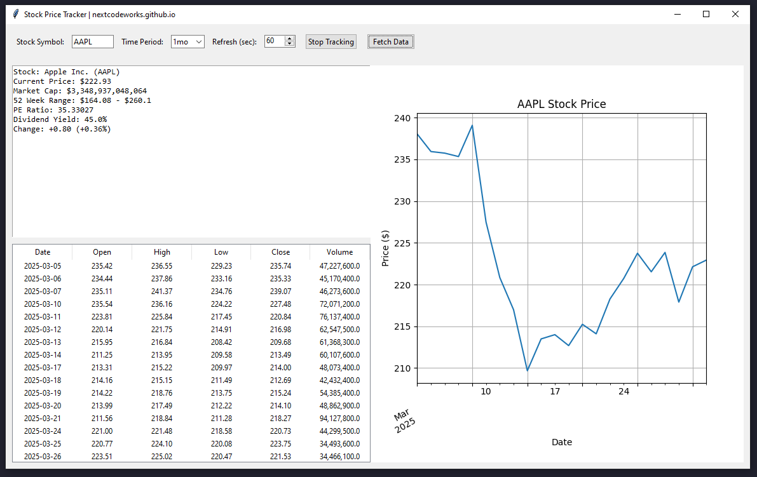The image size is (757, 477).
Task: Click open value 220.14
Action: pyautogui.click(x=102, y=330)
